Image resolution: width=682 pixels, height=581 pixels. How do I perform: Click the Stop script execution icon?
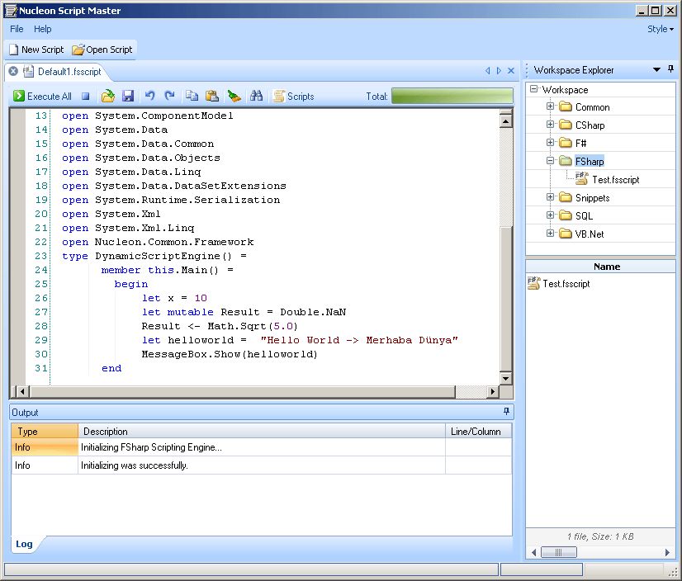pyautogui.click(x=87, y=96)
